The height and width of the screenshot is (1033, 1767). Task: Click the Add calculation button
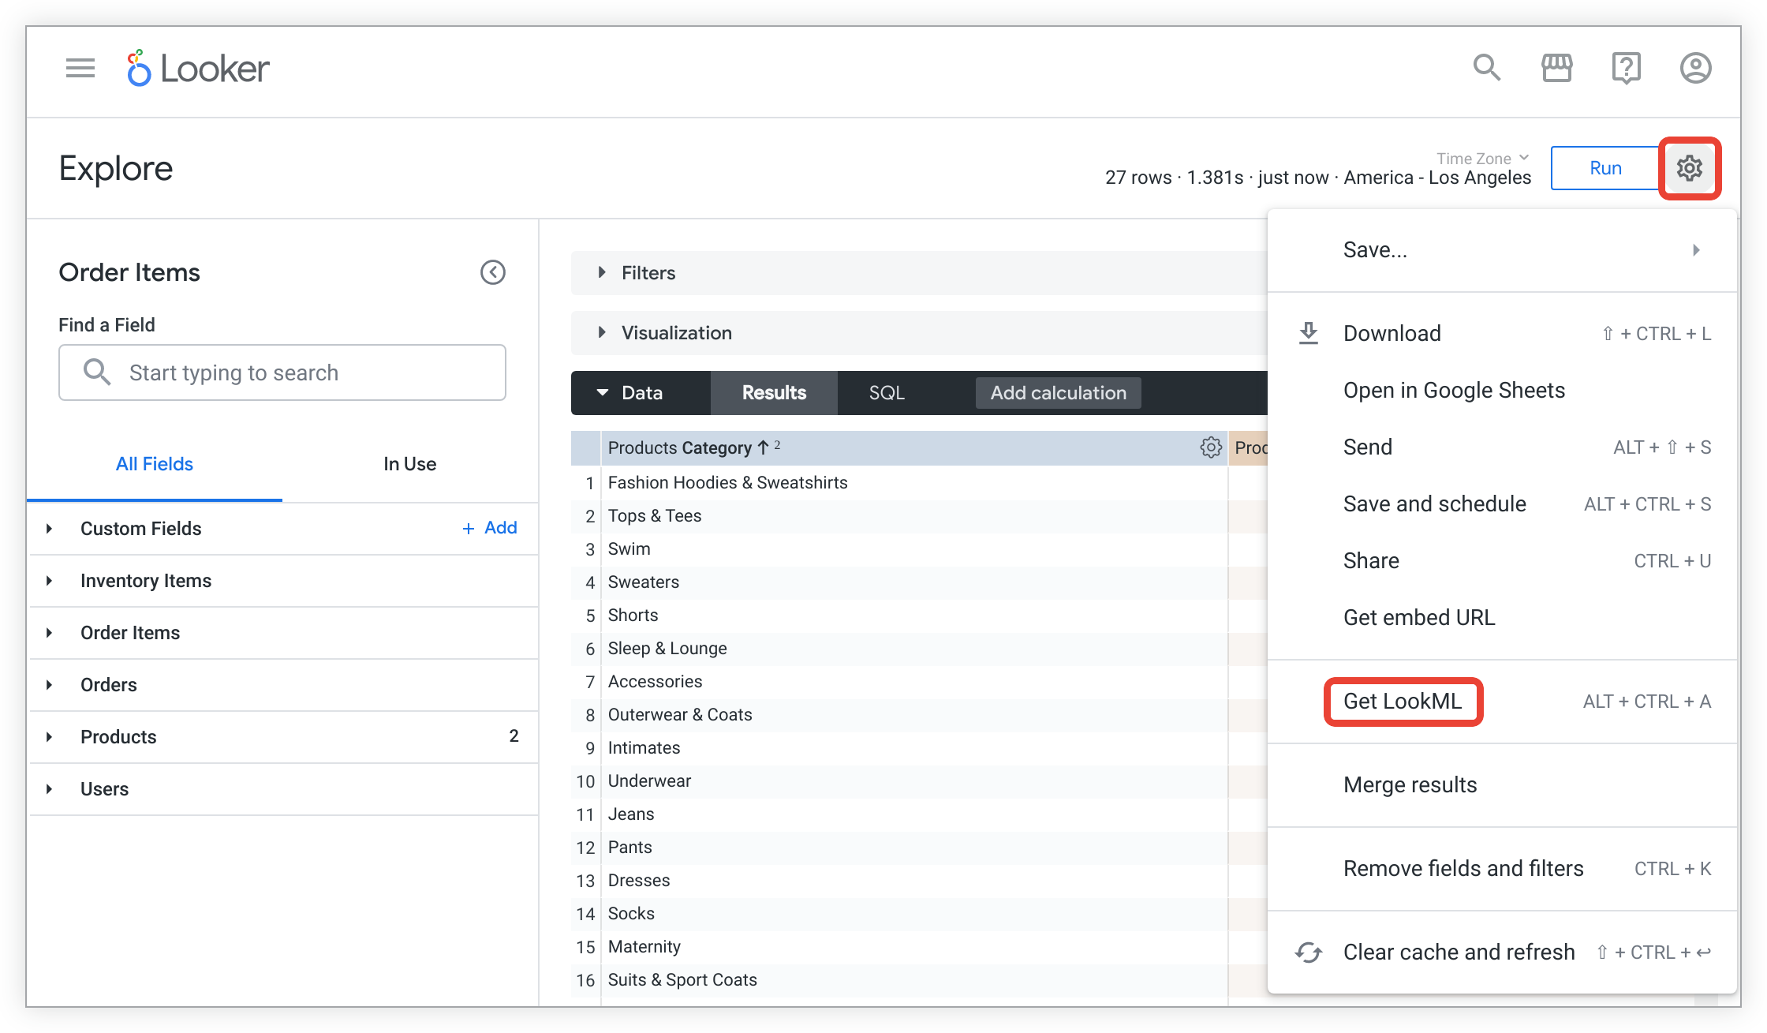coord(1058,393)
